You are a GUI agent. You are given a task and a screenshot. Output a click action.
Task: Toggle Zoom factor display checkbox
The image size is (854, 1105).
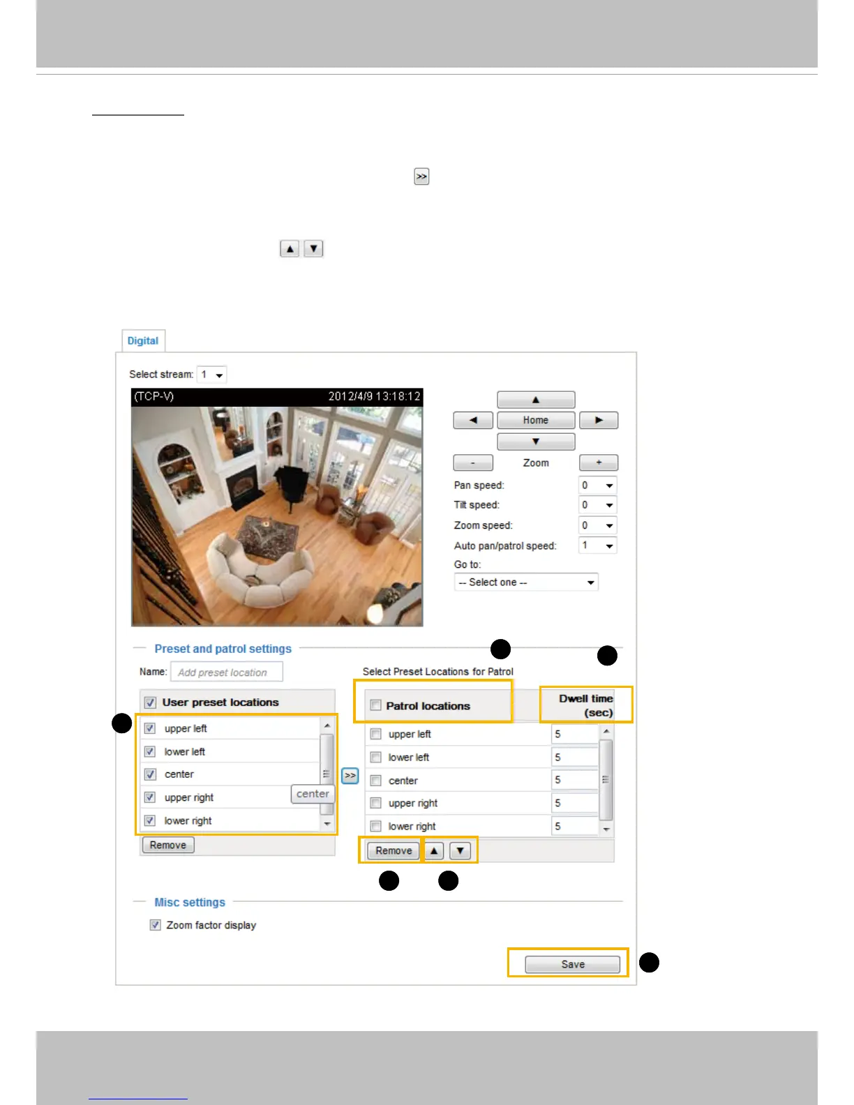click(156, 925)
